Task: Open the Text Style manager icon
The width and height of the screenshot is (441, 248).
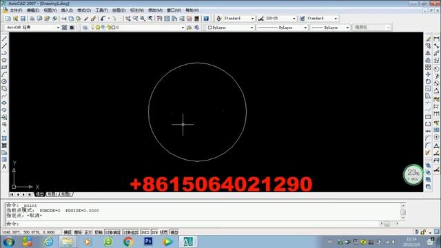Action: click(219, 19)
